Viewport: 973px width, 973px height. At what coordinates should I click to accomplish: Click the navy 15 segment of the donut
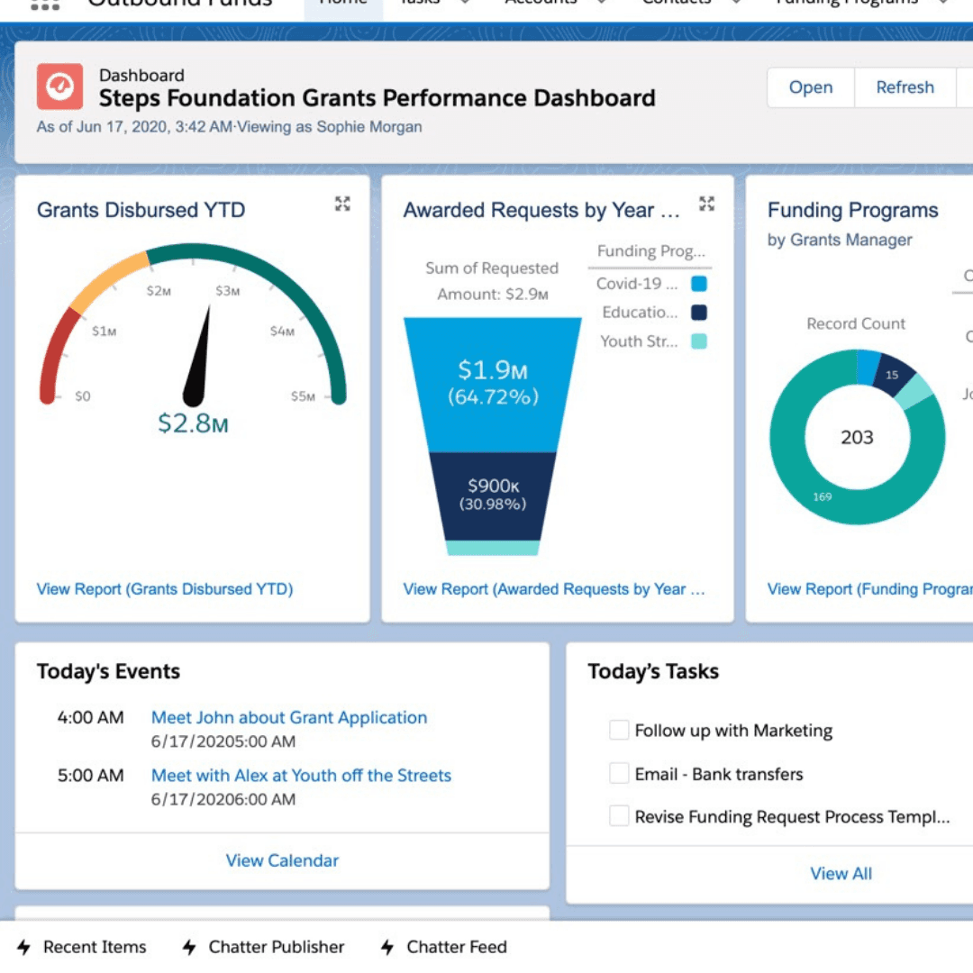892,374
